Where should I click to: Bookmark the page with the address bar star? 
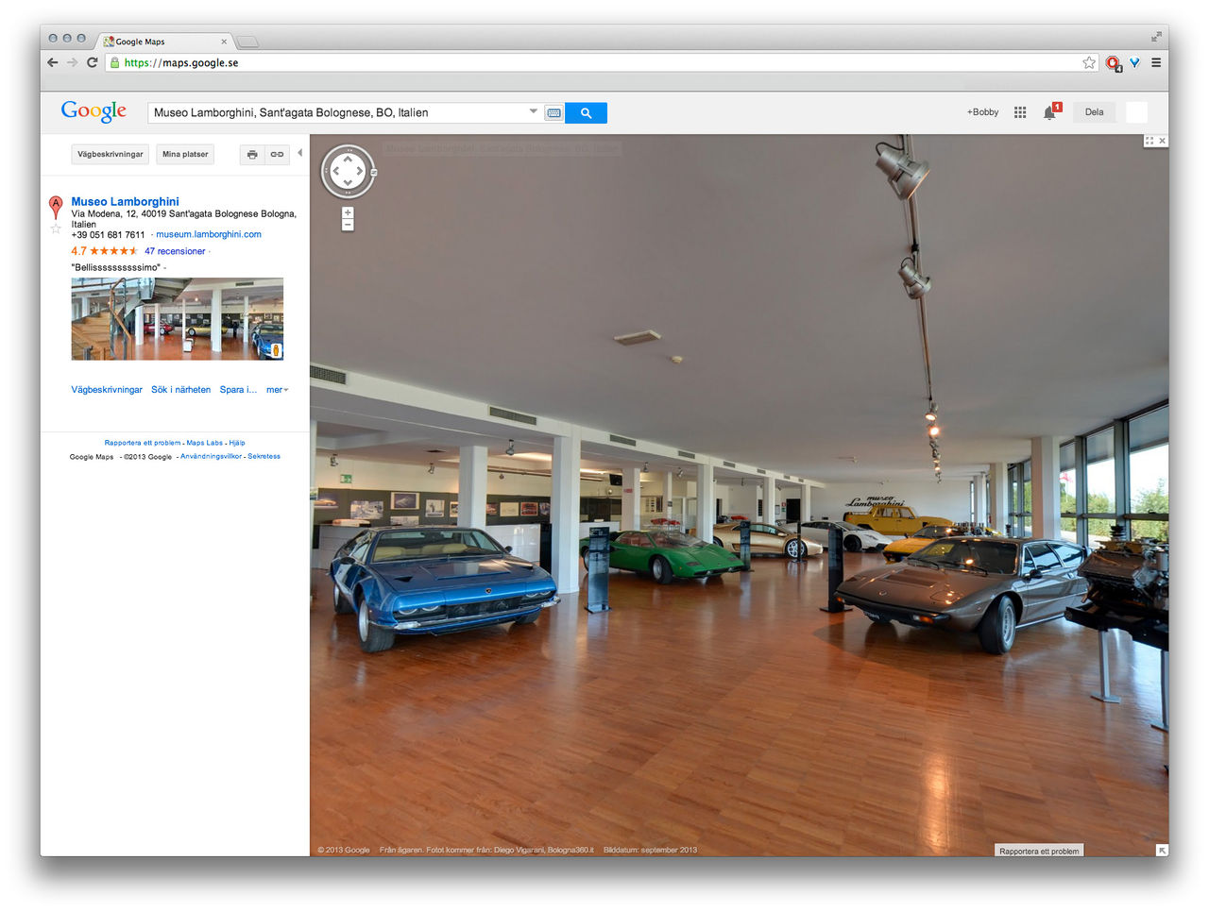[1088, 62]
